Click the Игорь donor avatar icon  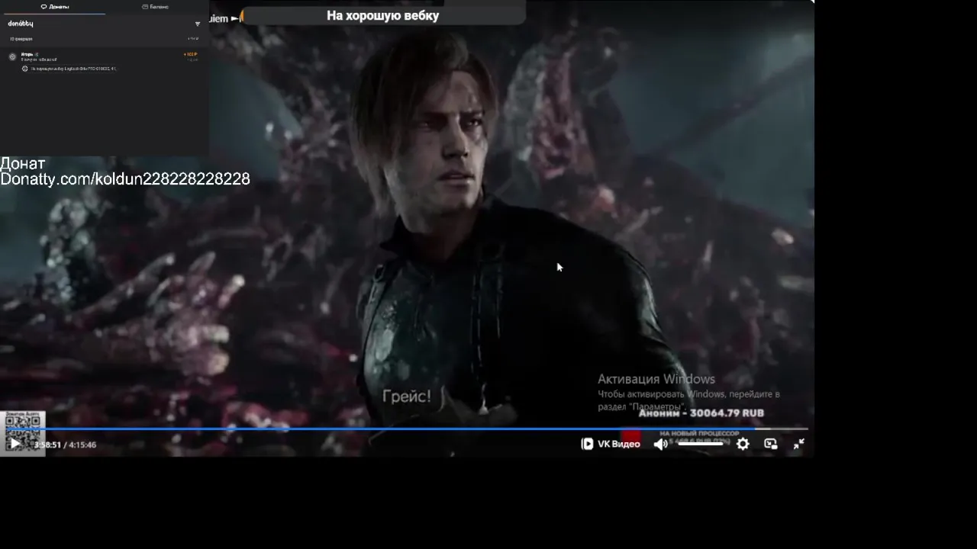[12, 57]
